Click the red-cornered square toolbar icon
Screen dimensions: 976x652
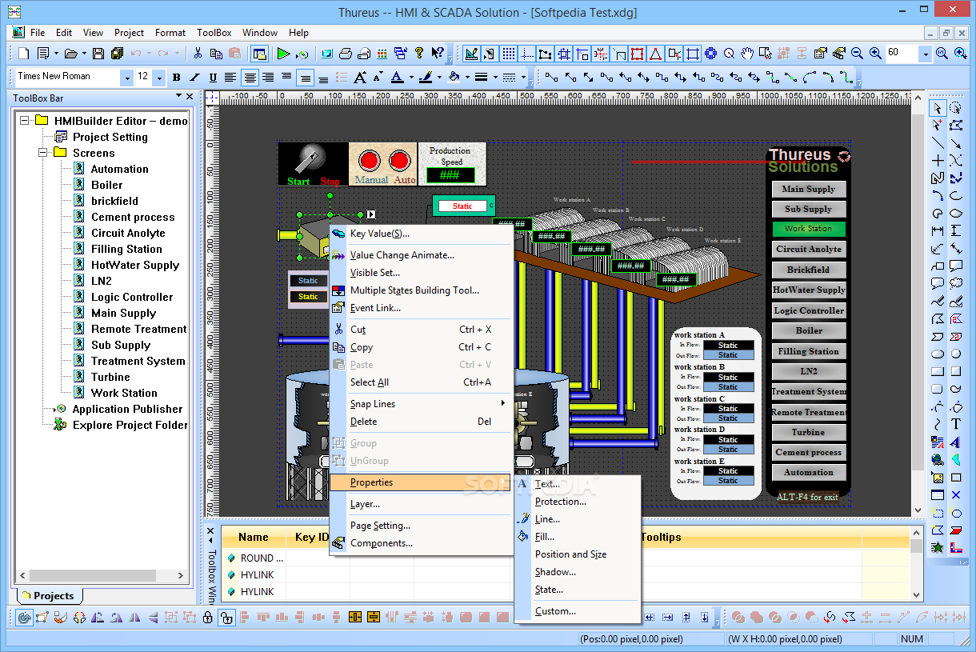(637, 54)
